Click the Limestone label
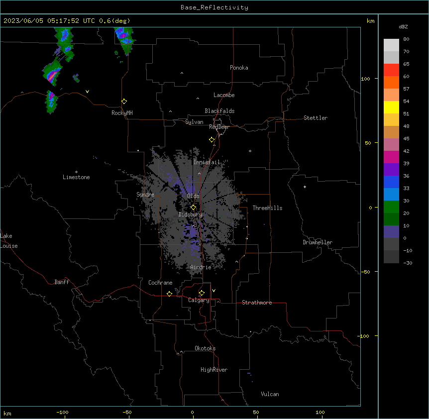429x419 pixels. click(x=76, y=177)
